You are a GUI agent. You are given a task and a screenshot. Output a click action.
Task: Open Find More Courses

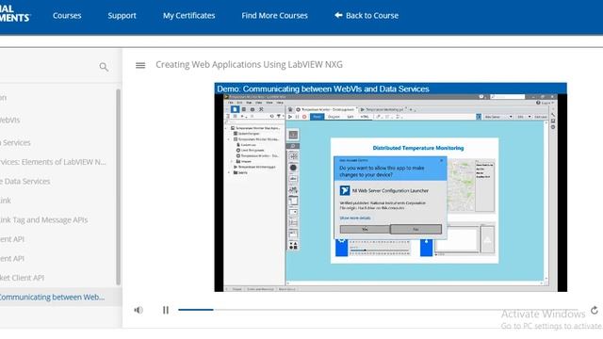(274, 16)
